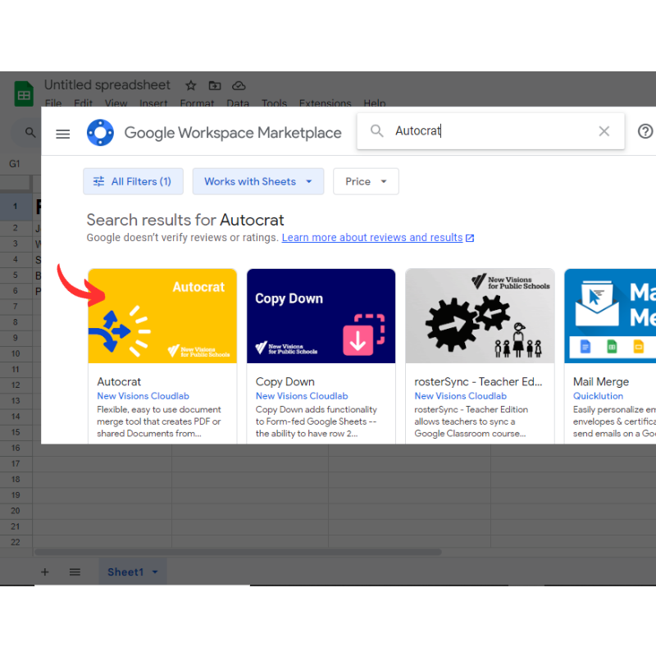Open the Format menu
The width and height of the screenshot is (656, 656).
coord(197,103)
